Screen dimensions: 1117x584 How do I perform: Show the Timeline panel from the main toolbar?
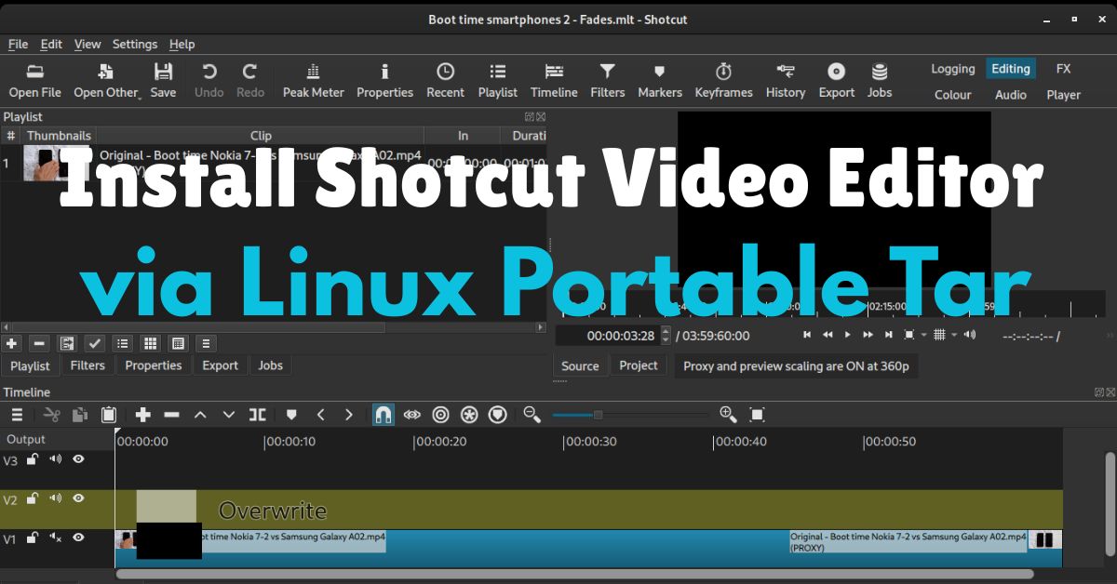554,81
